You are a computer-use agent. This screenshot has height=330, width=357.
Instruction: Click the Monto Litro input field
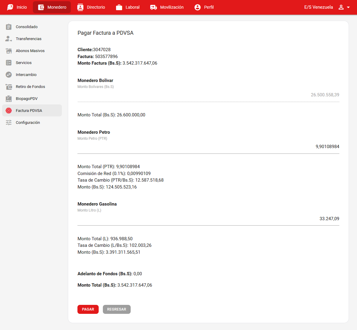[x=208, y=219]
